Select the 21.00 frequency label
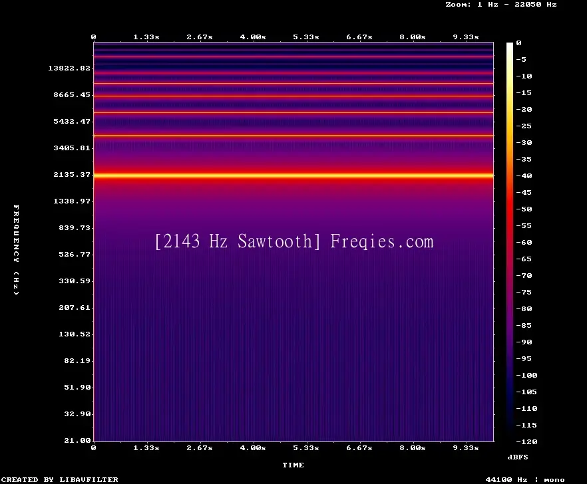The width and height of the screenshot is (587, 484). point(77,440)
